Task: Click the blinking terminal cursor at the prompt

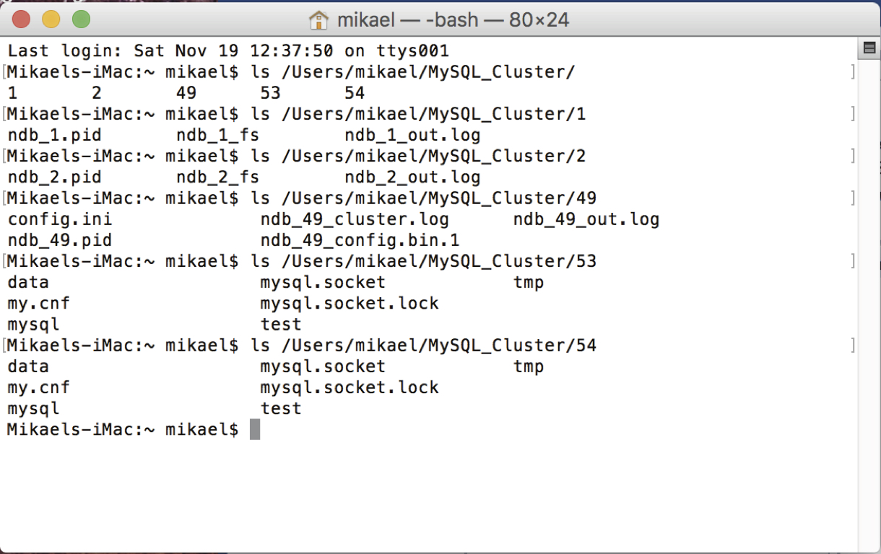Action: (x=256, y=429)
